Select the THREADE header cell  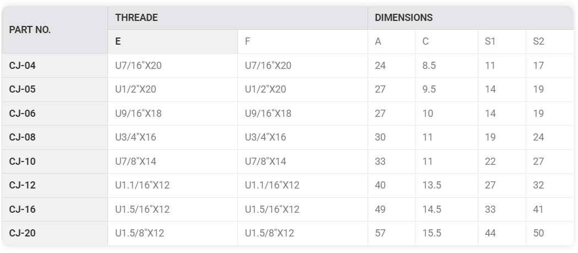pos(237,18)
